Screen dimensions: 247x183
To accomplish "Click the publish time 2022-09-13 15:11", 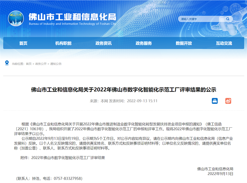I will tap(142, 101).
